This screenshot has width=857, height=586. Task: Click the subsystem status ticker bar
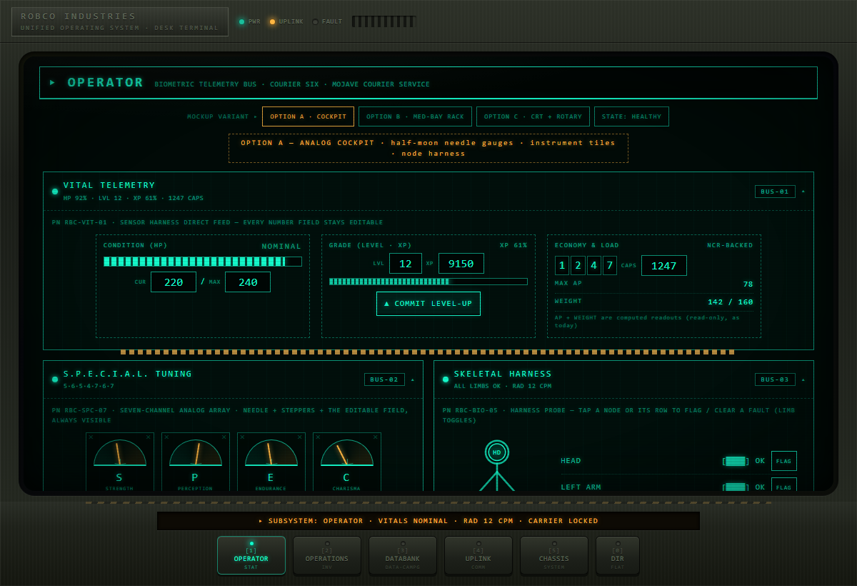tap(428, 521)
